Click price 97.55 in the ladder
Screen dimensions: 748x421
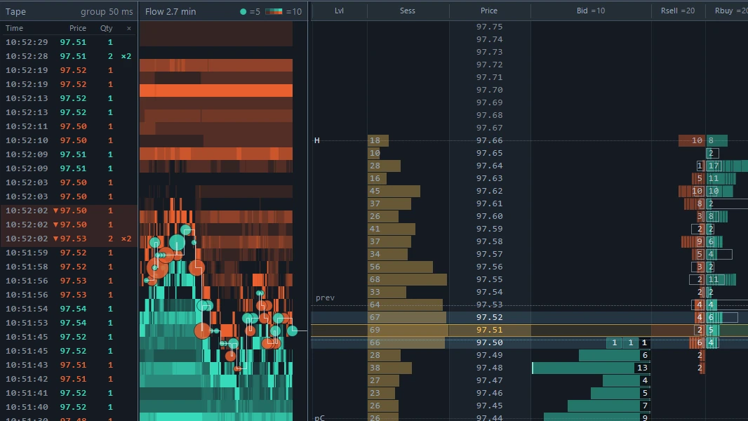coord(489,279)
